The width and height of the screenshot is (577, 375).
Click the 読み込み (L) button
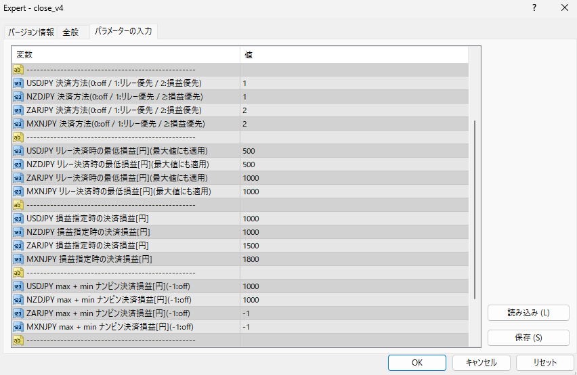click(x=528, y=313)
